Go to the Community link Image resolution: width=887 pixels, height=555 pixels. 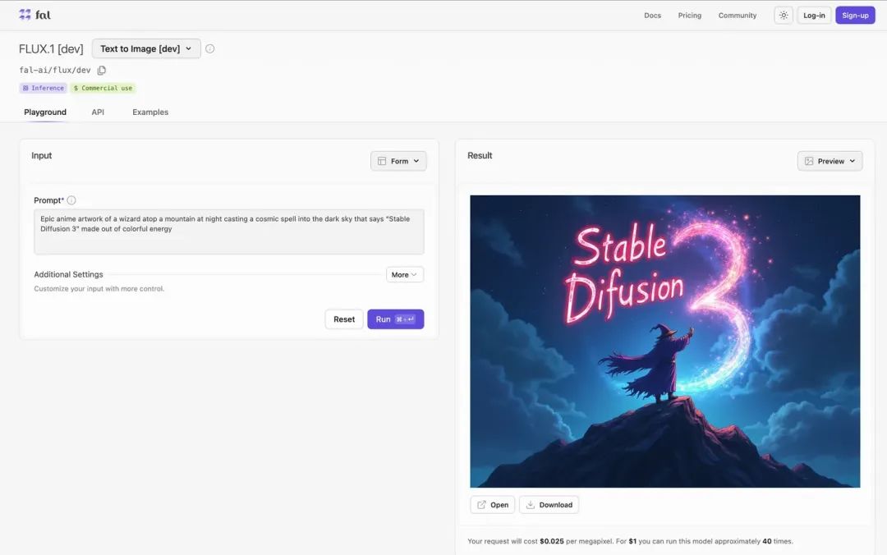737,16
